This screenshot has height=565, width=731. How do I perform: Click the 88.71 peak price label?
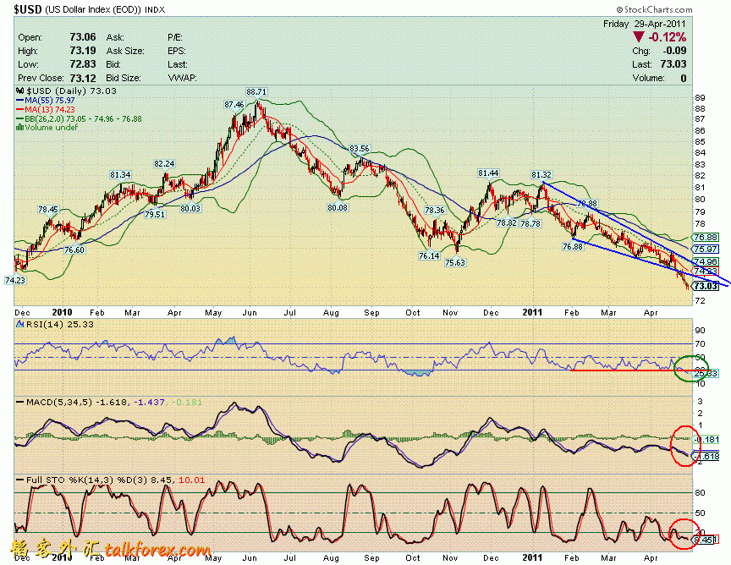click(257, 92)
